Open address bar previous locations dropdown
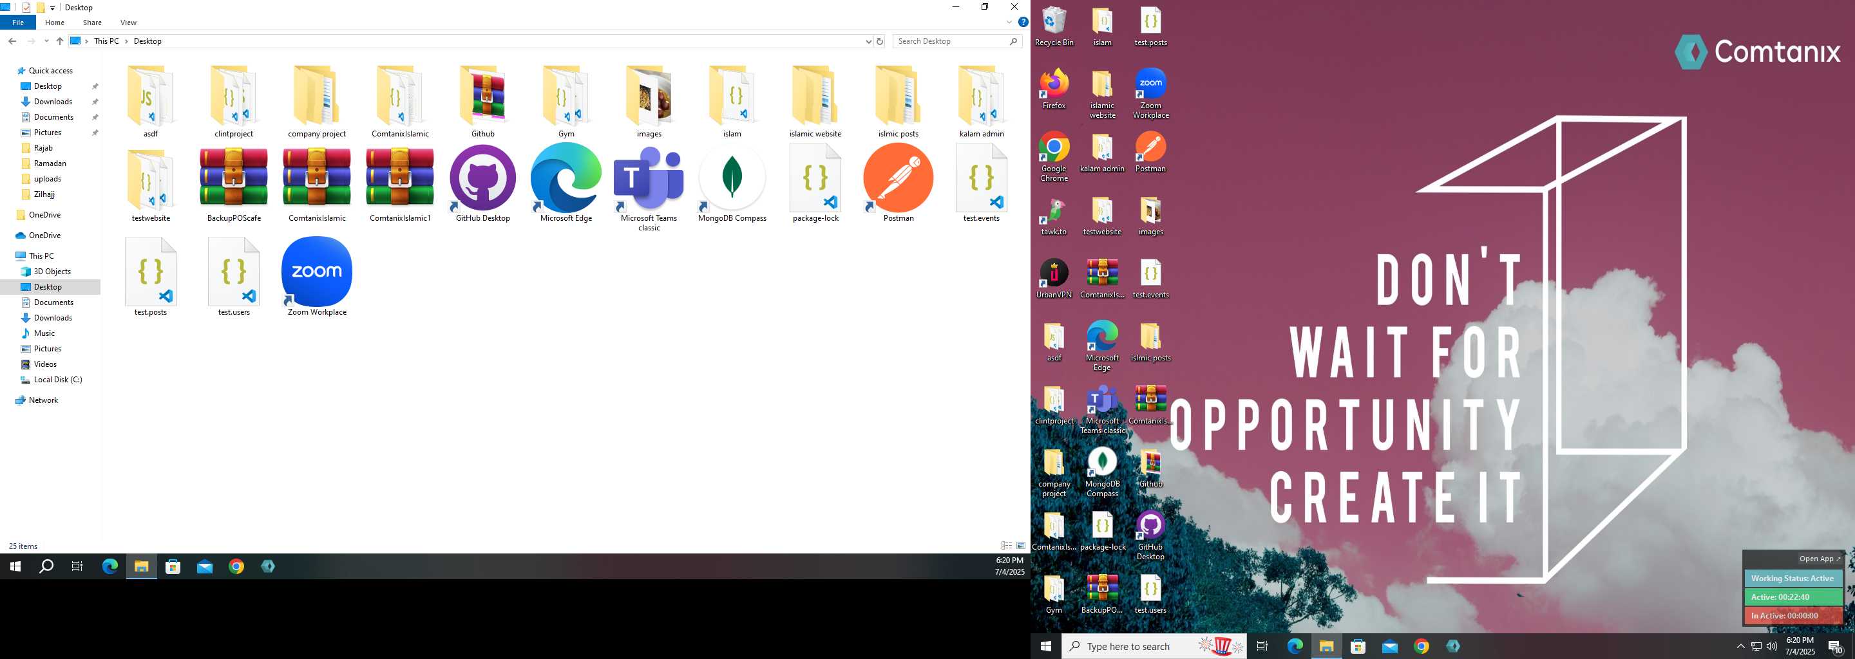The width and height of the screenshot is (1855, 659). tap(868, 41)
